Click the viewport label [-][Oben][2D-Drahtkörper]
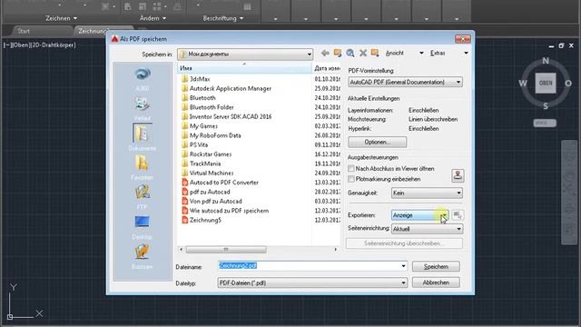 40,45
